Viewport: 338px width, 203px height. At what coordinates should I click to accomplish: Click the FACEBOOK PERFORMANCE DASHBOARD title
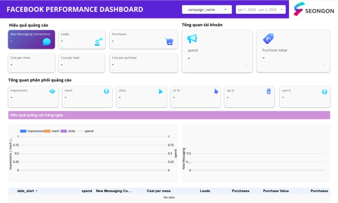click(75, 9)
